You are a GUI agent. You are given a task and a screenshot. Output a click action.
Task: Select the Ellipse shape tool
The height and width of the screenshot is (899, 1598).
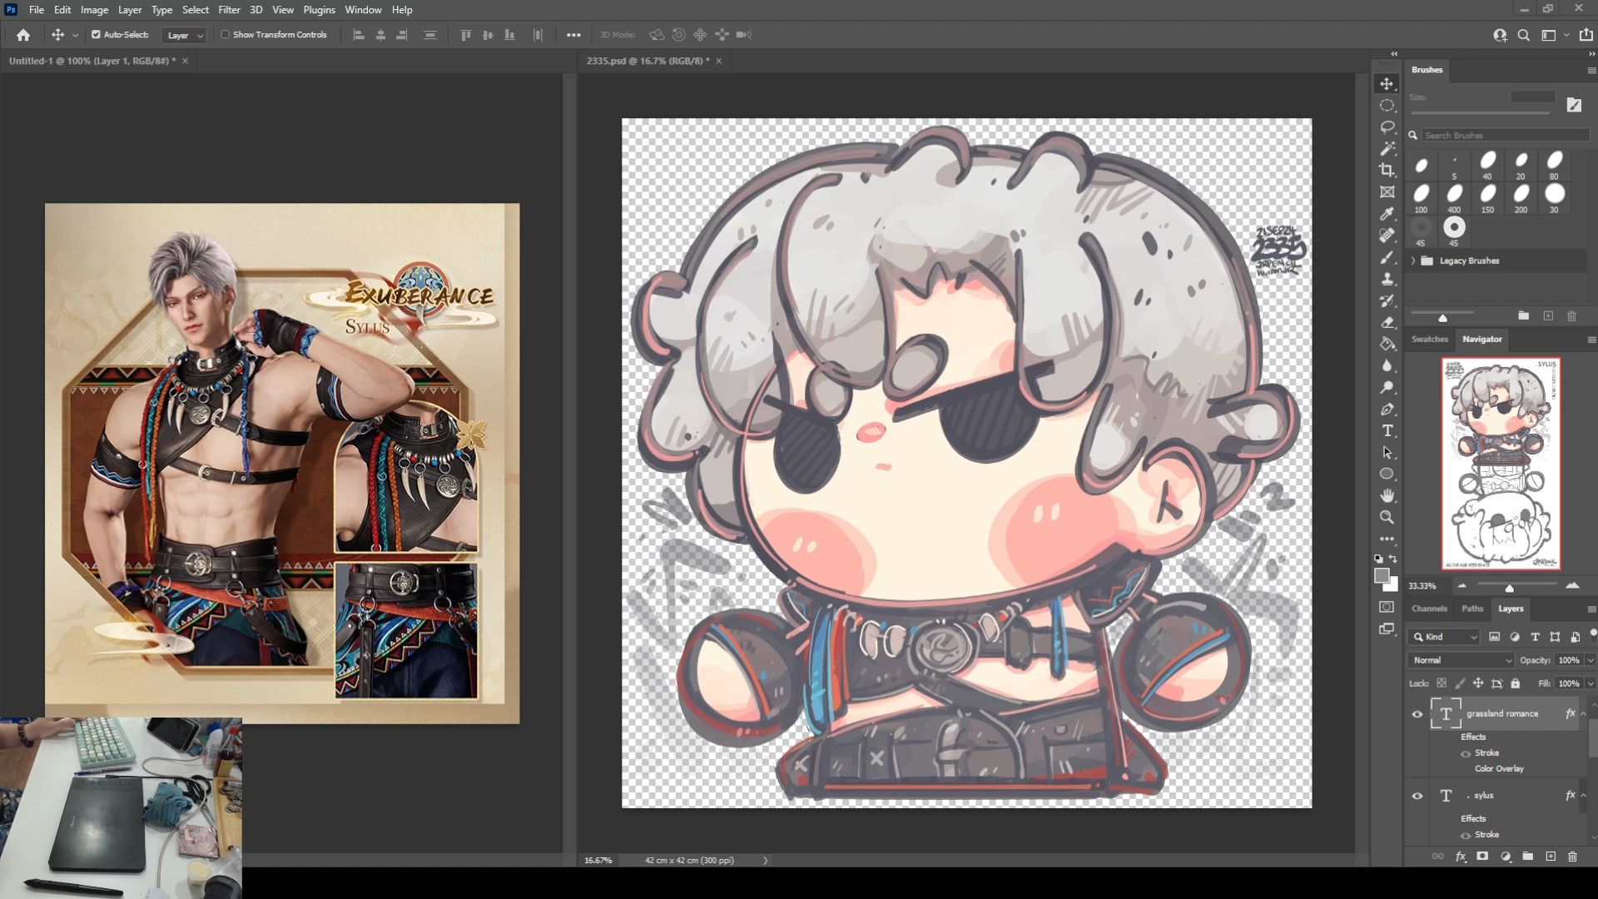pyautogui.click(x=1387, y=474)
